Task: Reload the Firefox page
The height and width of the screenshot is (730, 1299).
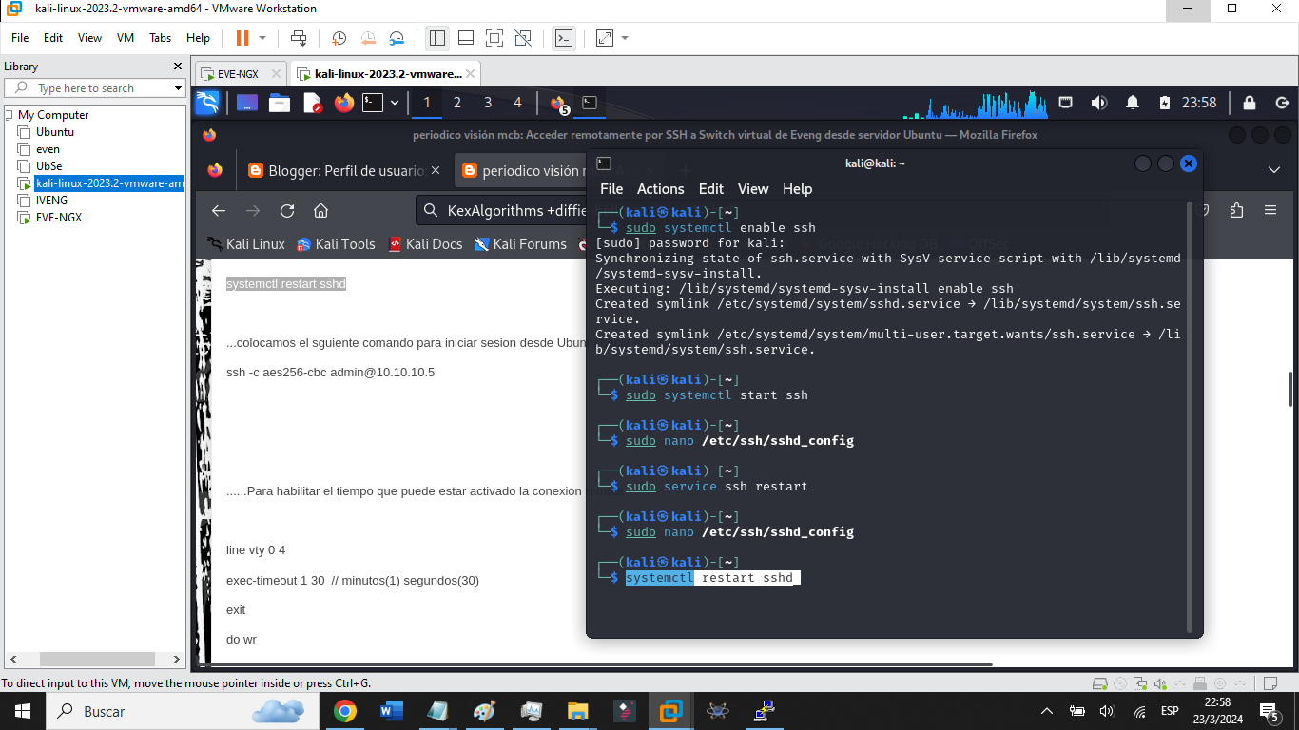Action: [287, 210]
